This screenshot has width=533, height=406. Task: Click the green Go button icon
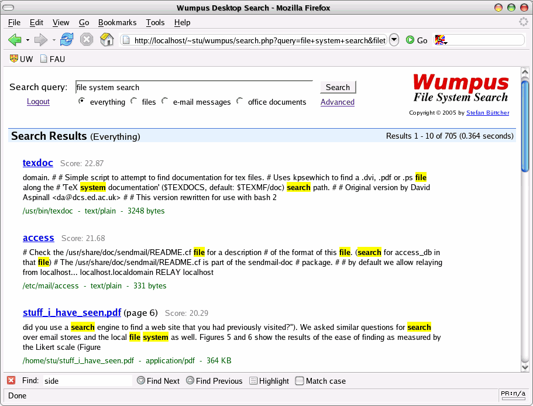click(410, 40)
